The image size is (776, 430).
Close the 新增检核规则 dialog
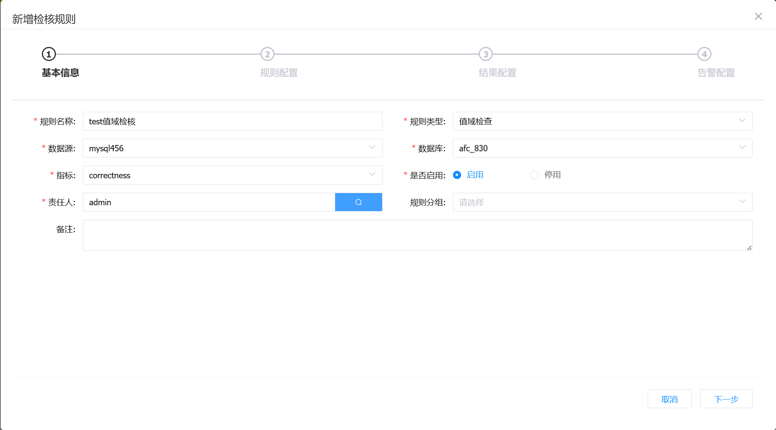click(x=758, y=16)
